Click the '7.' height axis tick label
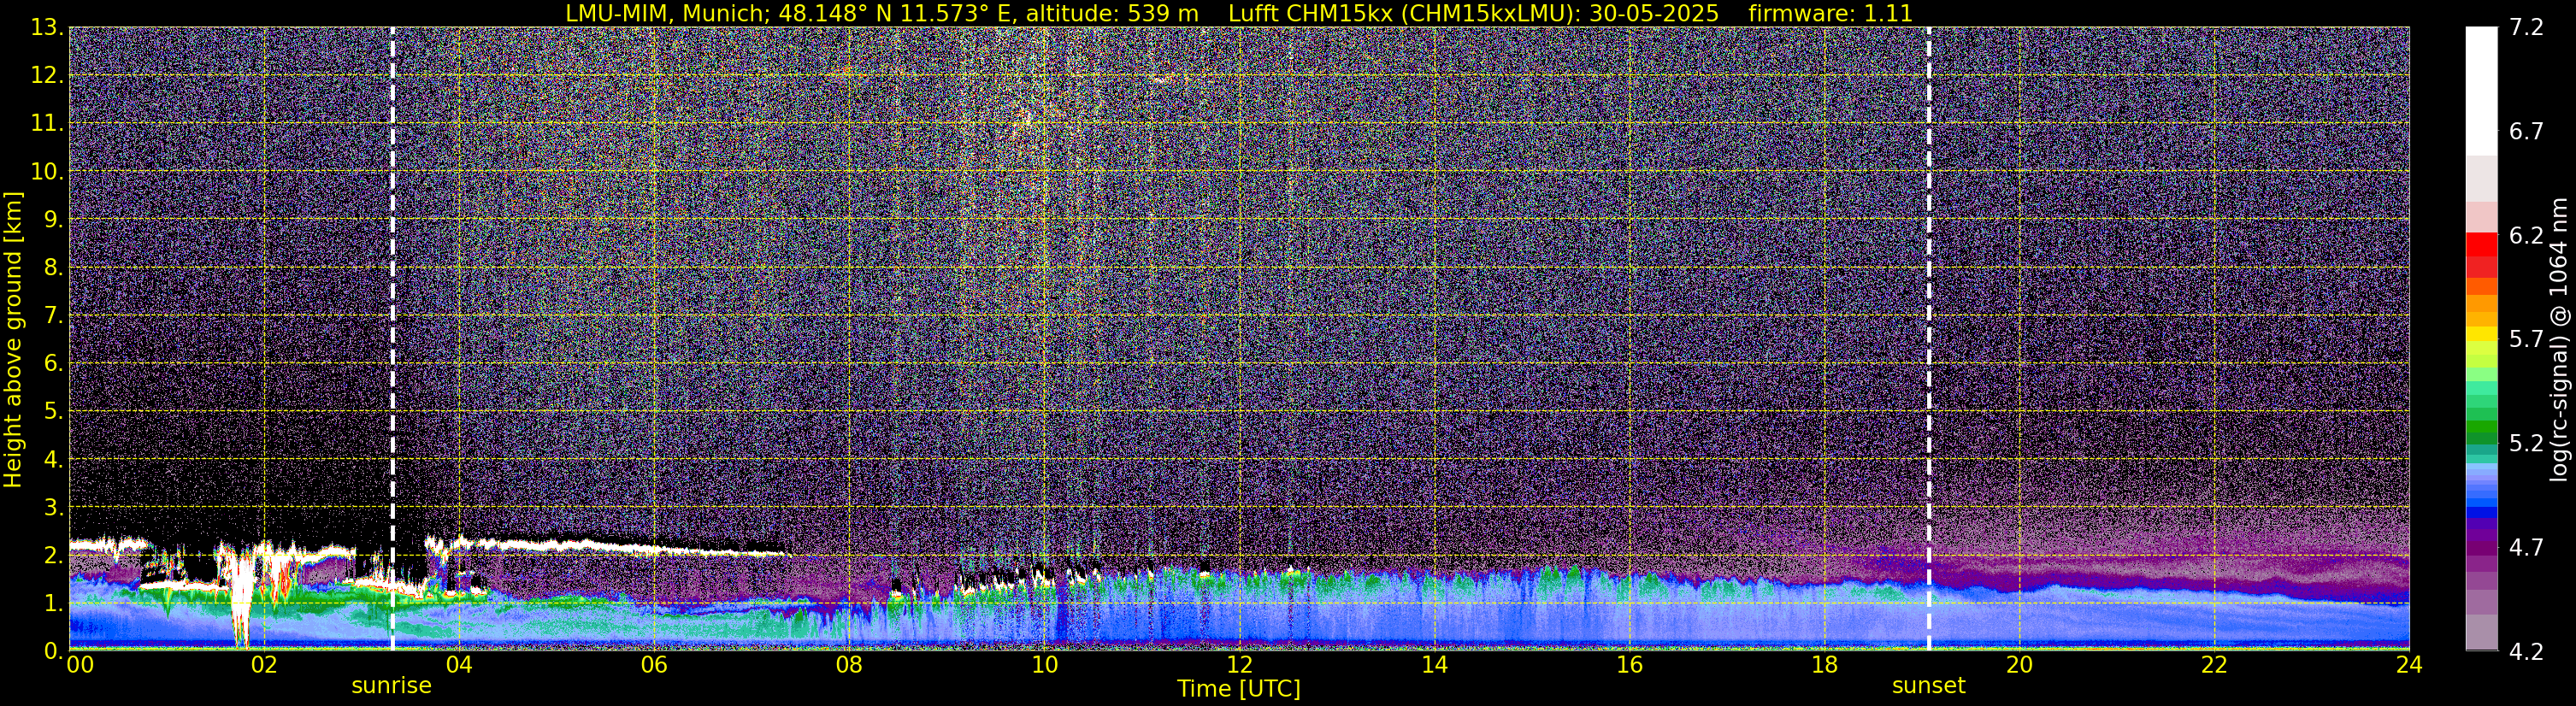 pos(54,315)
